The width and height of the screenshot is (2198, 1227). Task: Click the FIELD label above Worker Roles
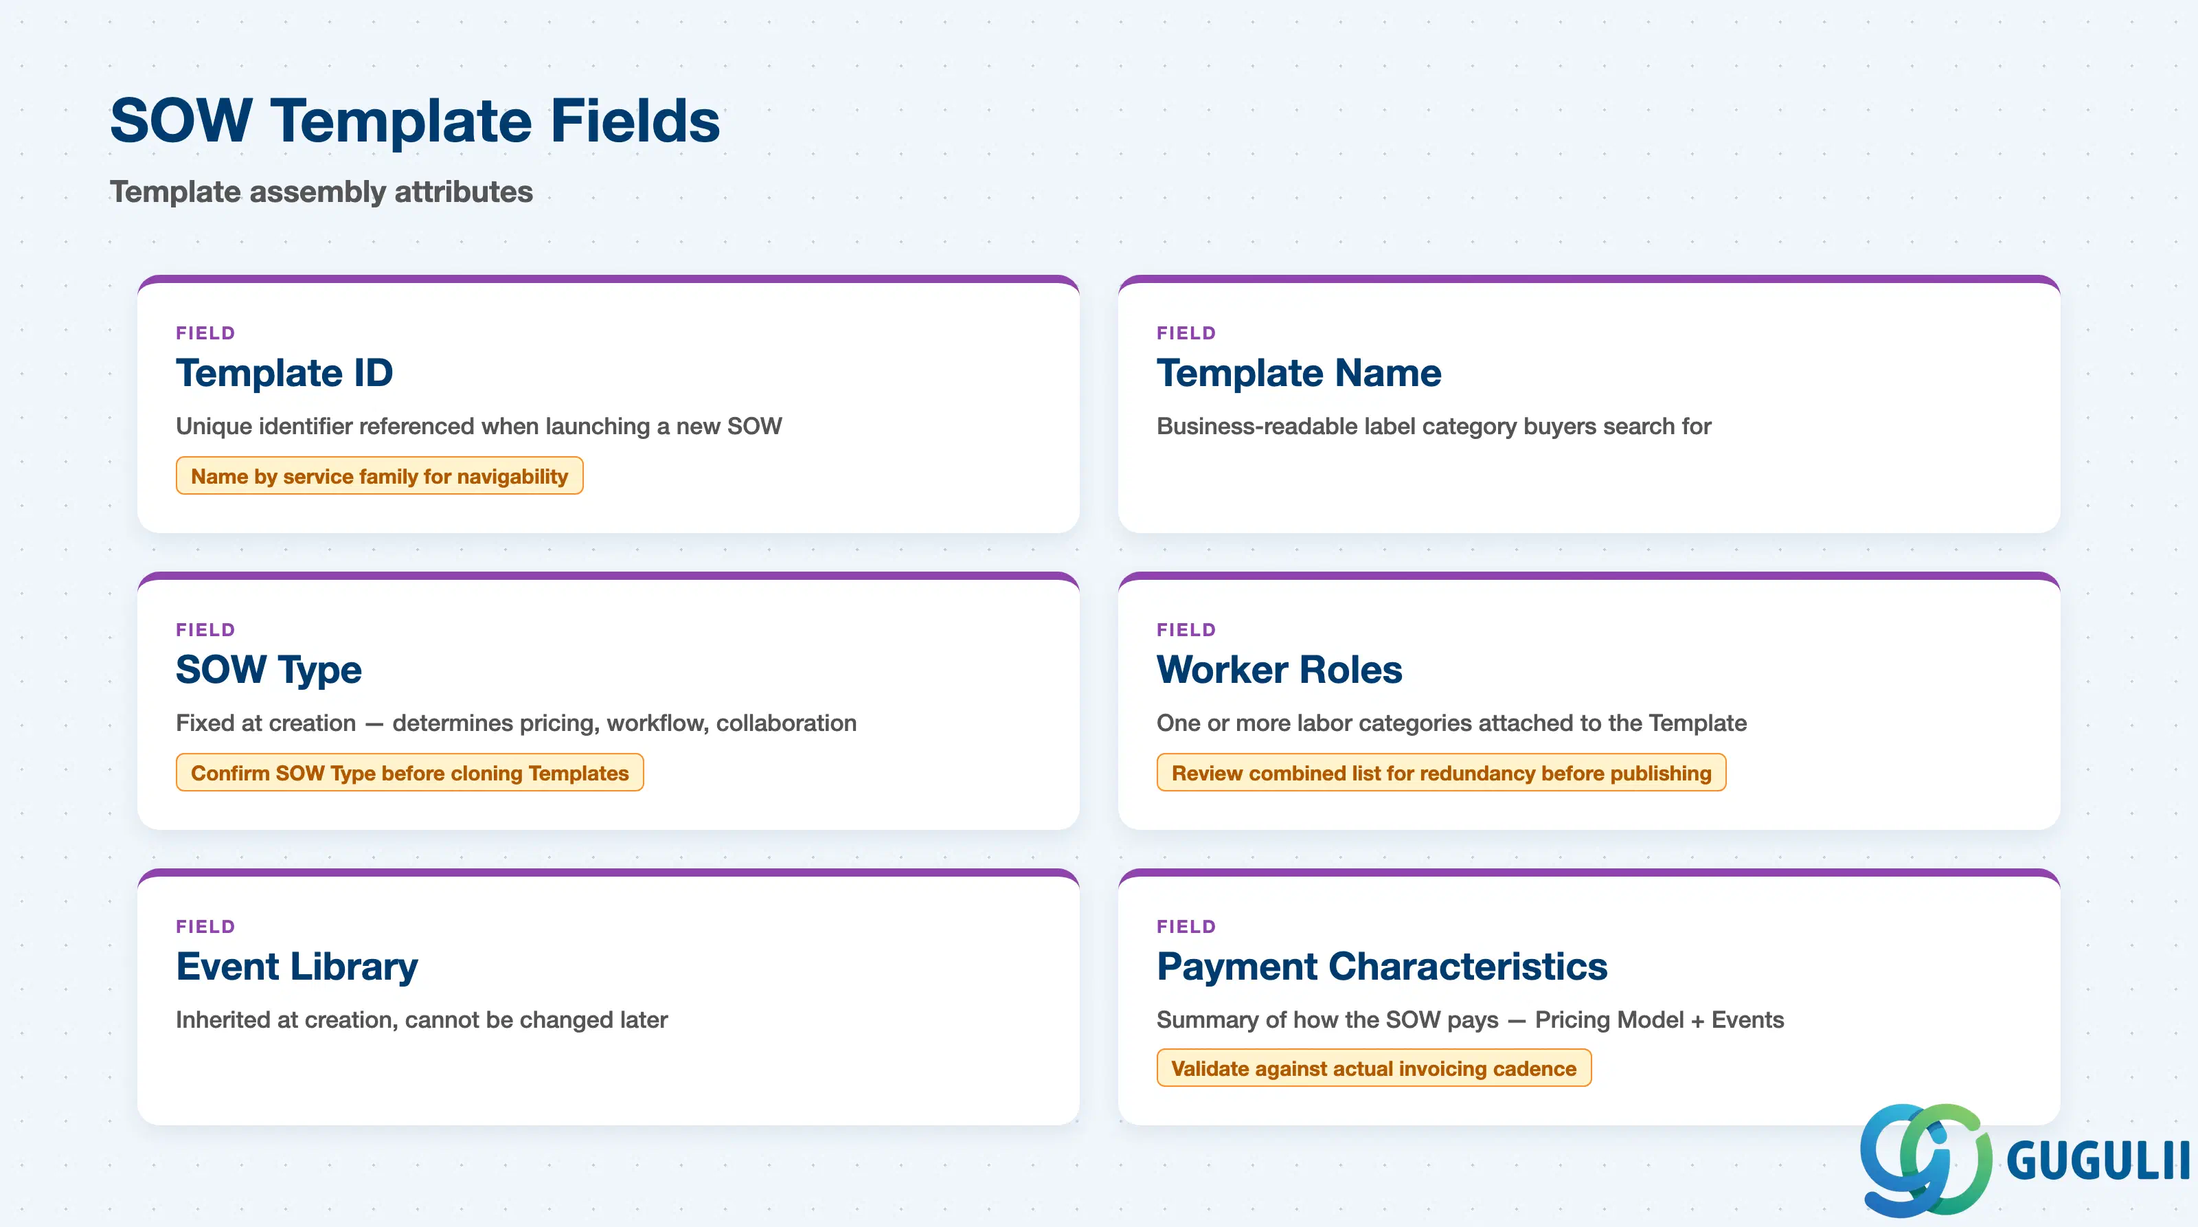click(x=1186, y=630)
